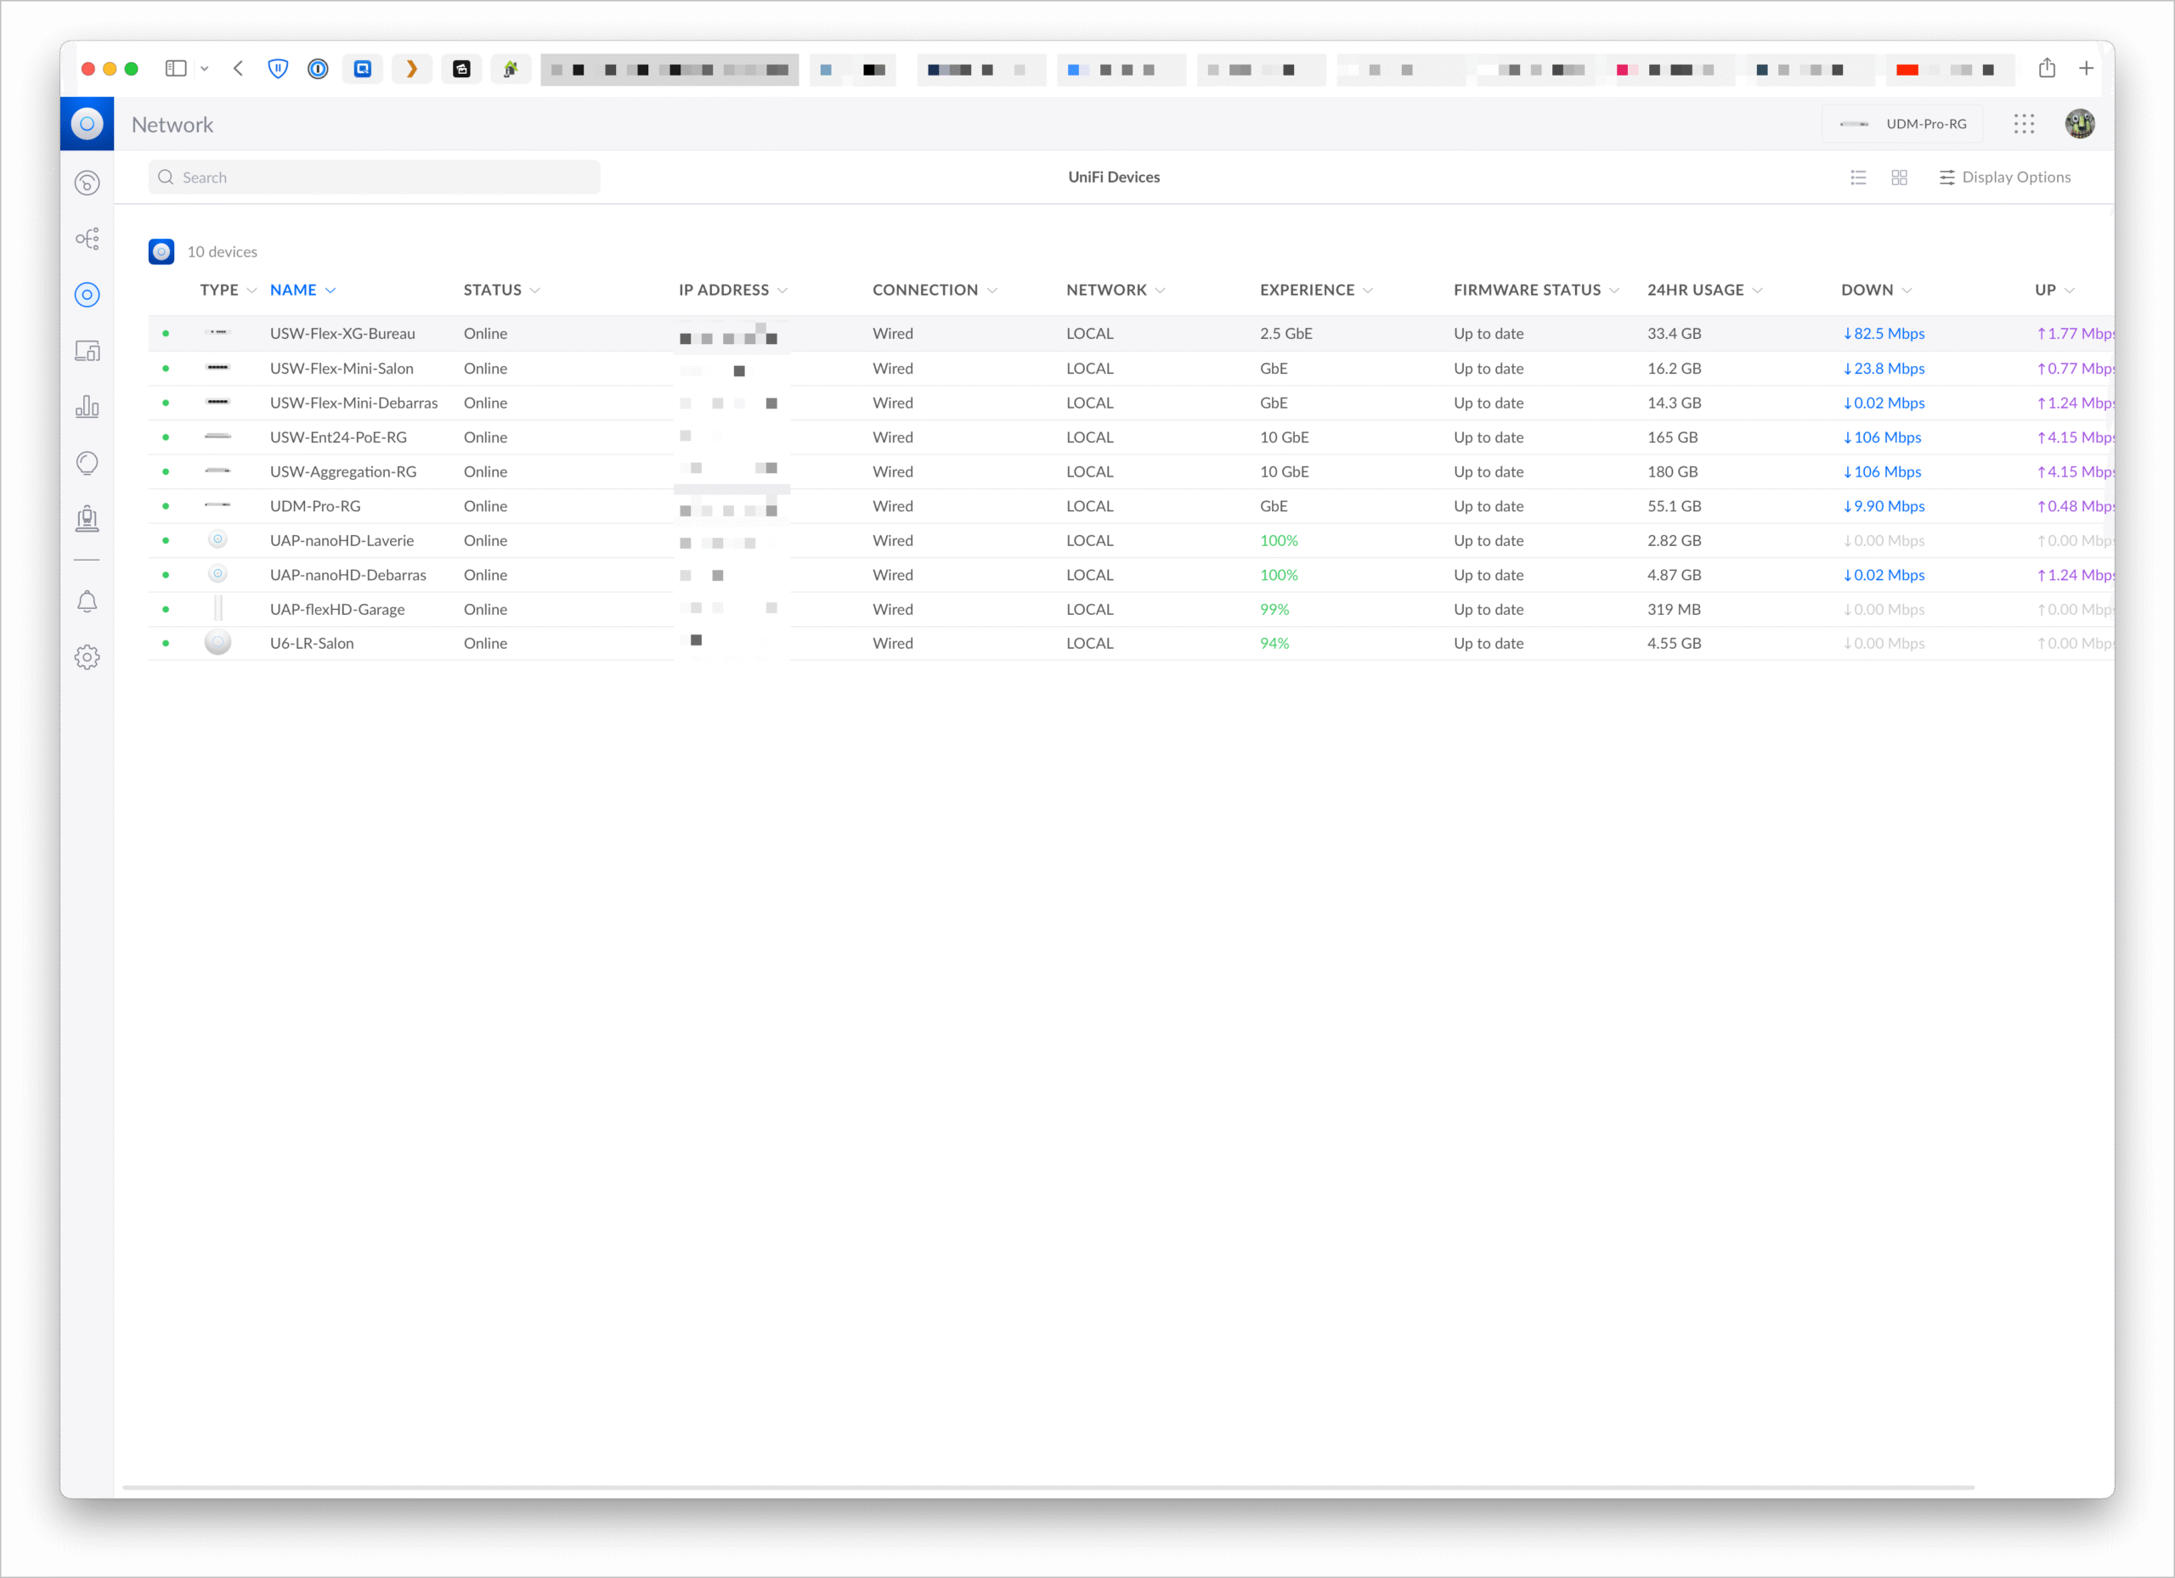This screenshot has width=2175, height=1578.
Task: Switch to list view layout
Action: tap(1857, 178)
